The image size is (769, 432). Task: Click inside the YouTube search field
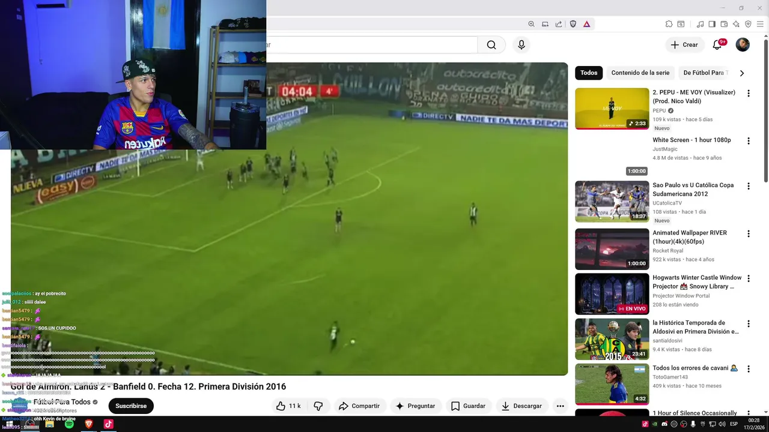pyautogui.click(x=372, y=45)
